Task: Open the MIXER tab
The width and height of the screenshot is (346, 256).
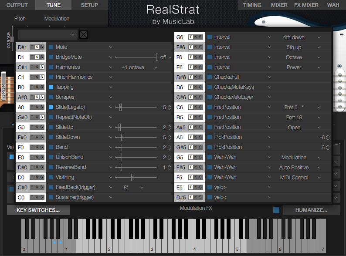Action: (x=279, y=5)
